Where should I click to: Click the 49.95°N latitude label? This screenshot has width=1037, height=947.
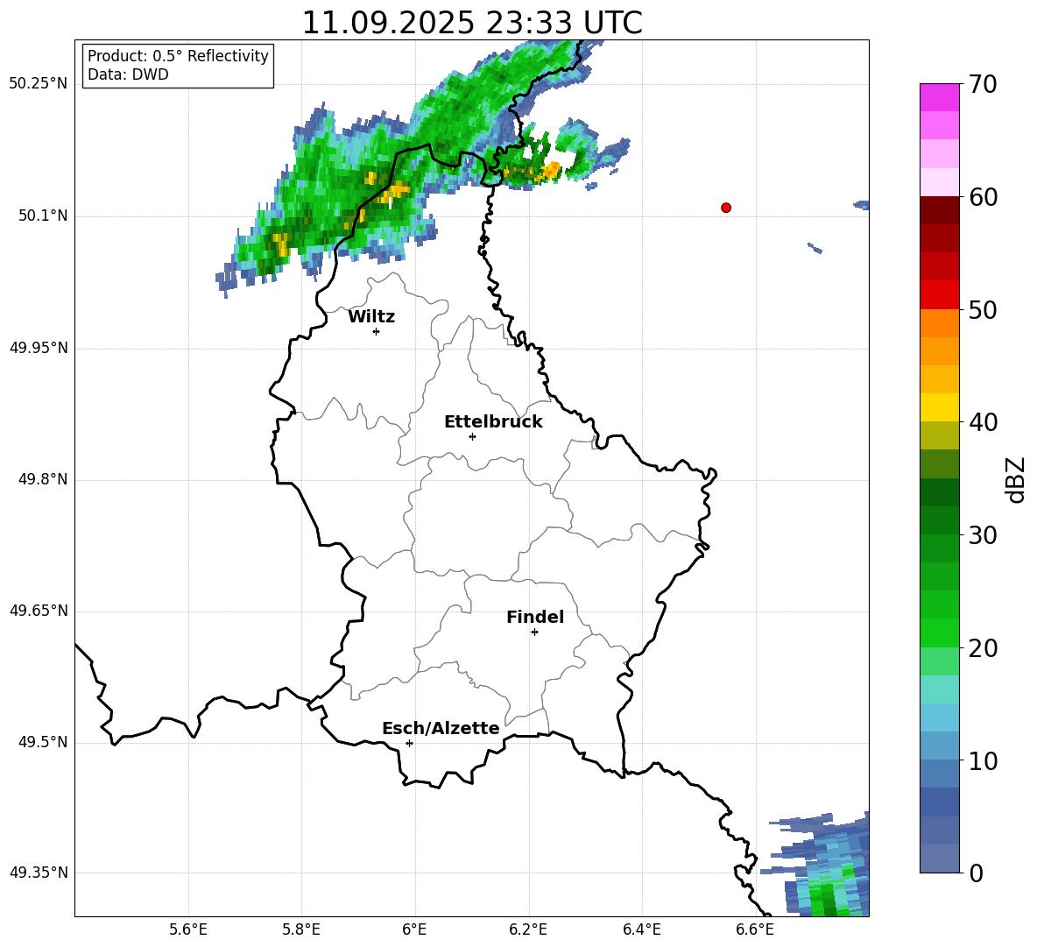[39, 348]
